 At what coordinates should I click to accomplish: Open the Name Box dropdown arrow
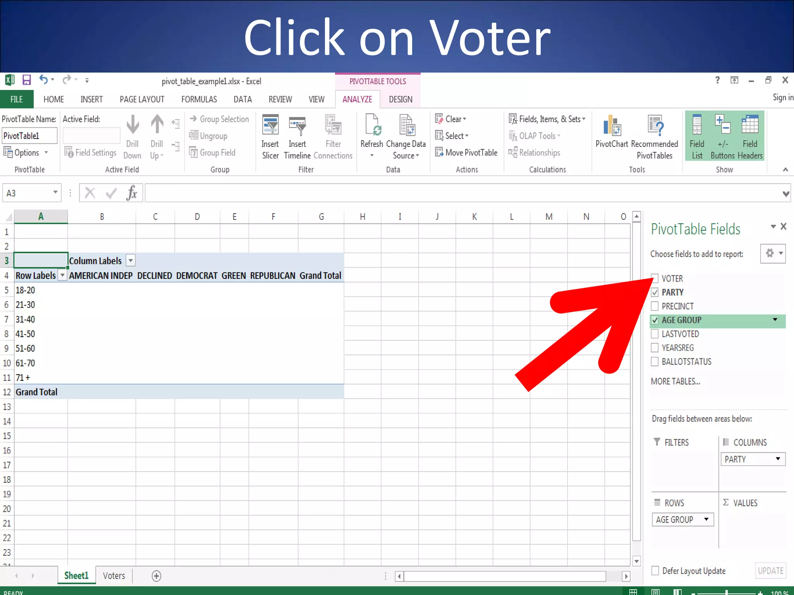pos(55,193)
